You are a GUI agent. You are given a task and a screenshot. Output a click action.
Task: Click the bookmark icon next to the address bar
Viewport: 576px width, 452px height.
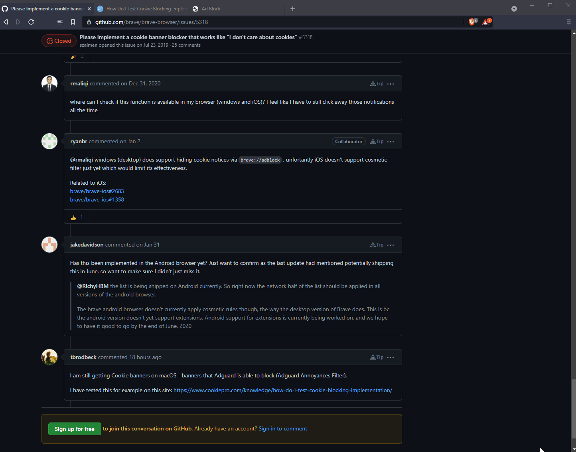coord(73,22)
